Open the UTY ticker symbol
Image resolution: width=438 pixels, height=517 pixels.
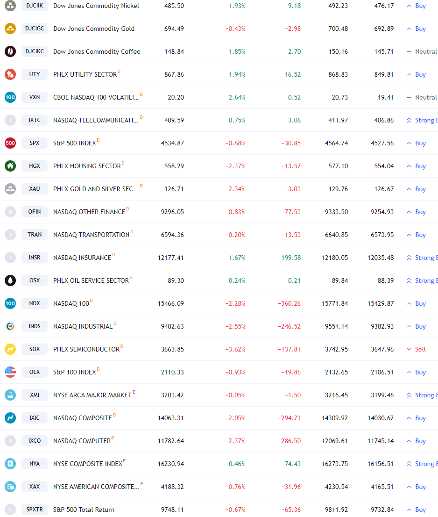[35, 74]
